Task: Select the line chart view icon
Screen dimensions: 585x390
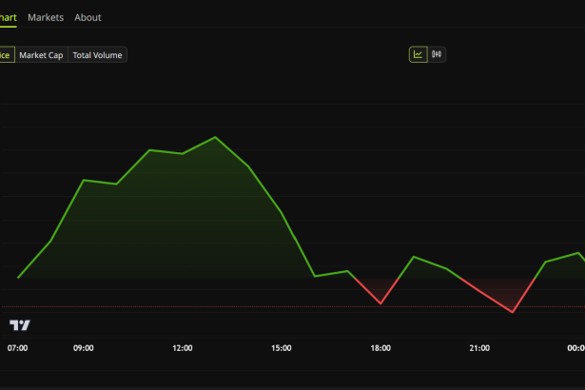Action: (419, 54)
